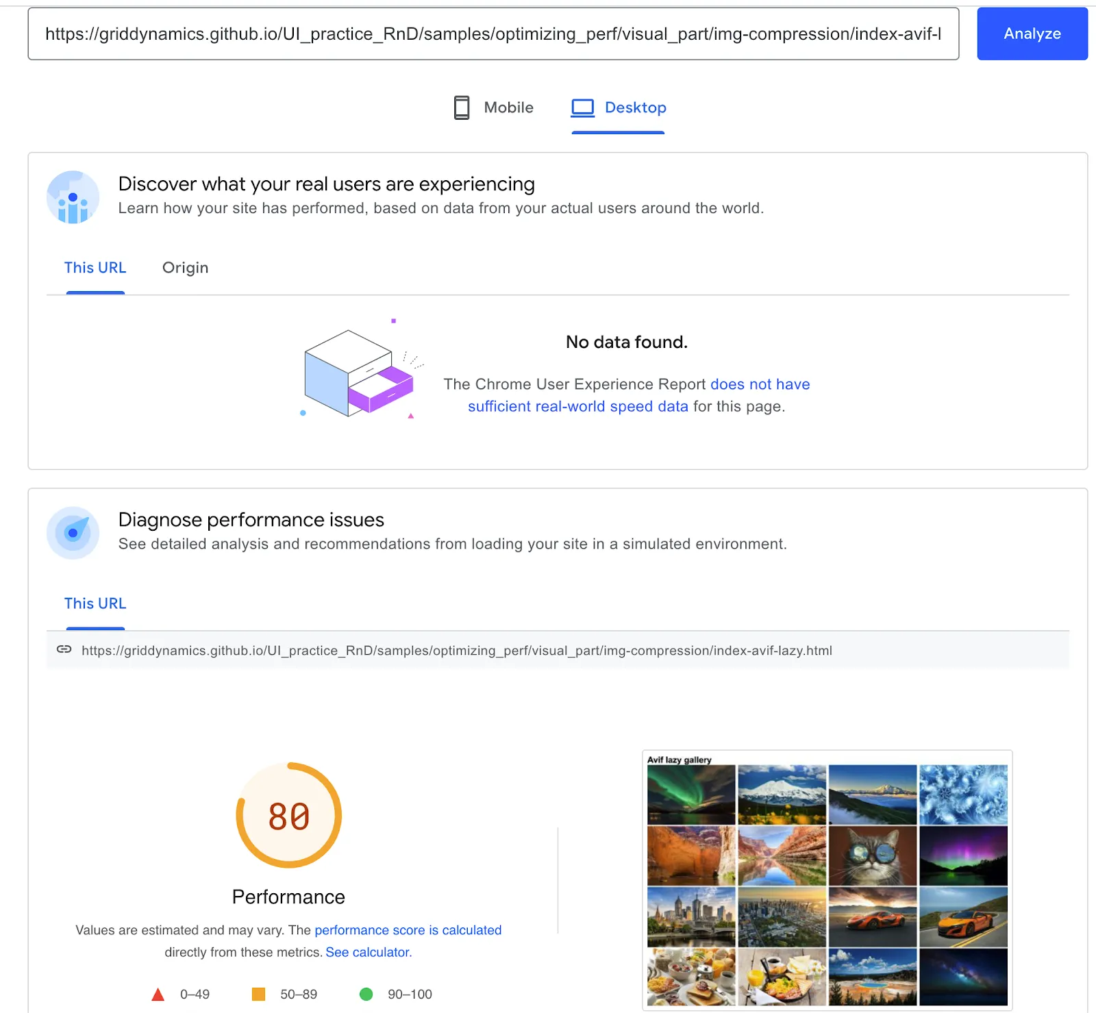Click the Analyze button

click(x=1032, y=34)
